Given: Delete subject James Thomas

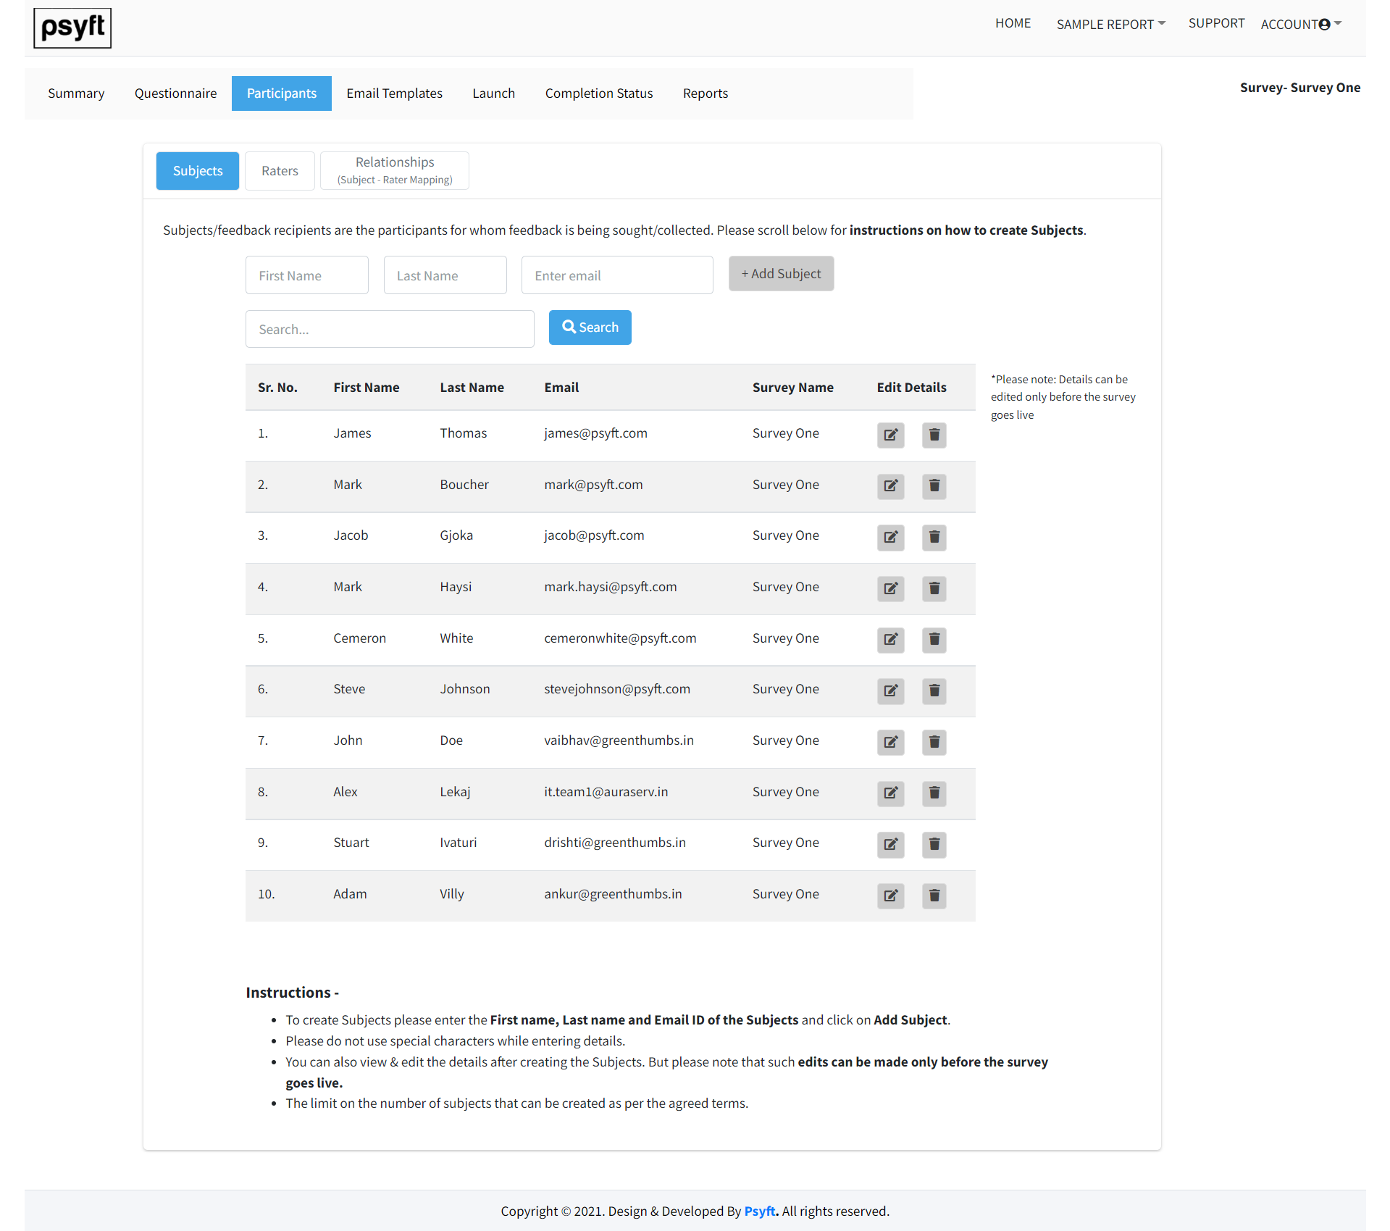Looking at the screenshot, I should point(934,435).
